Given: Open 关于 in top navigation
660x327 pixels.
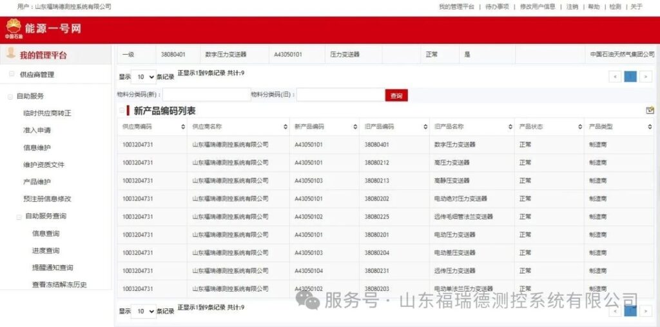Looking at the screenshot, I should (636, 6).
